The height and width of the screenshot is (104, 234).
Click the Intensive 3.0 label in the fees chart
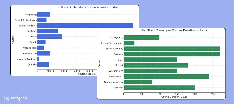click(30, 53)
